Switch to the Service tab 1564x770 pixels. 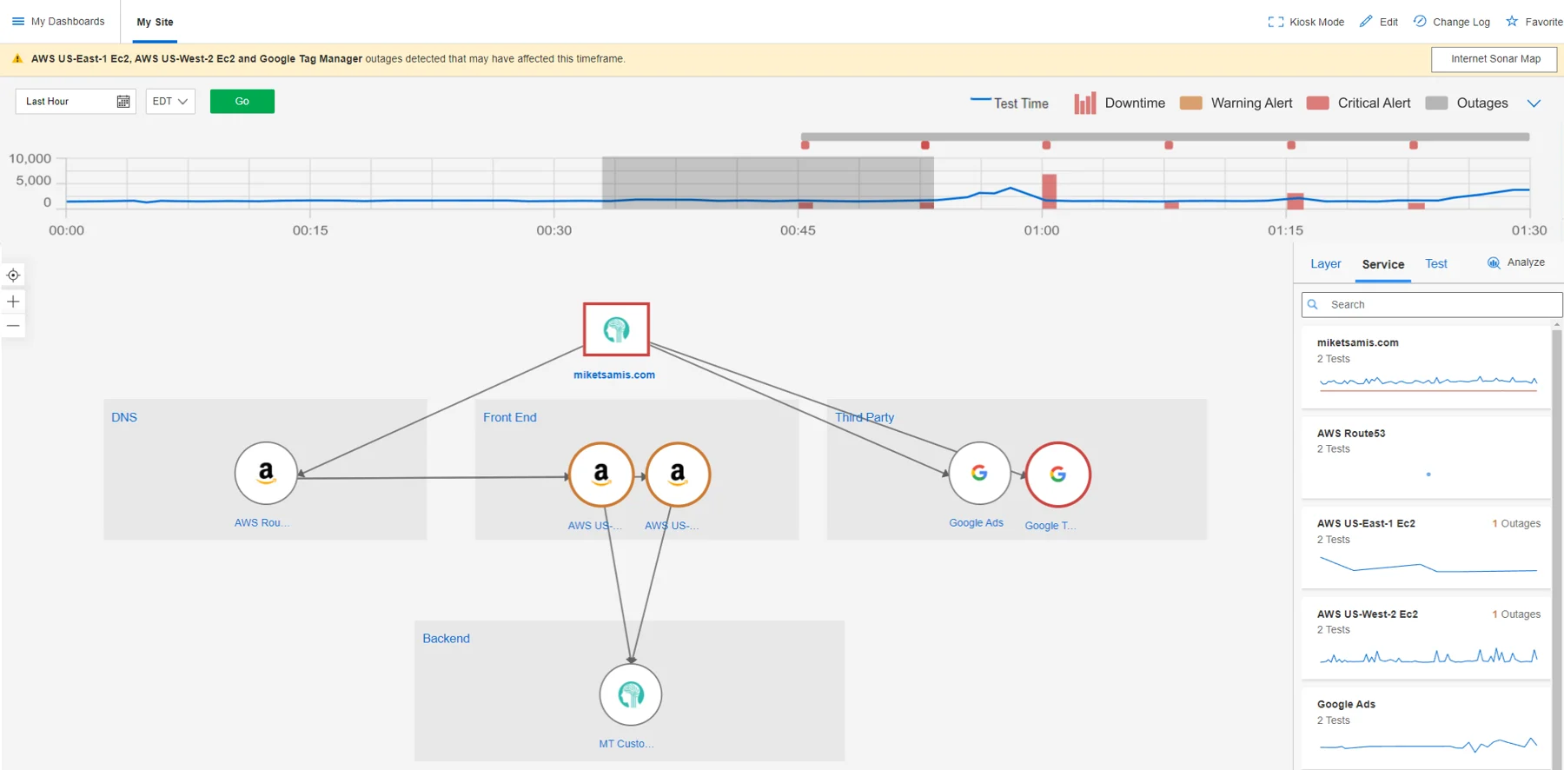[1383, 264]
